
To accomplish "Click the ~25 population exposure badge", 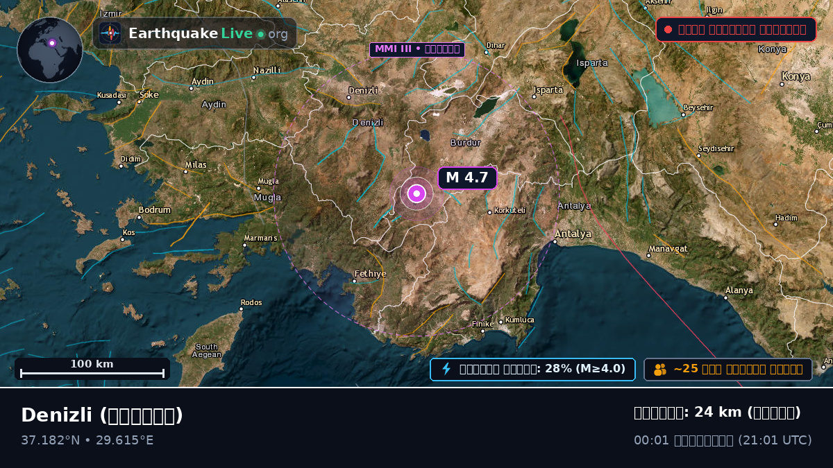I will click(728, 369).
